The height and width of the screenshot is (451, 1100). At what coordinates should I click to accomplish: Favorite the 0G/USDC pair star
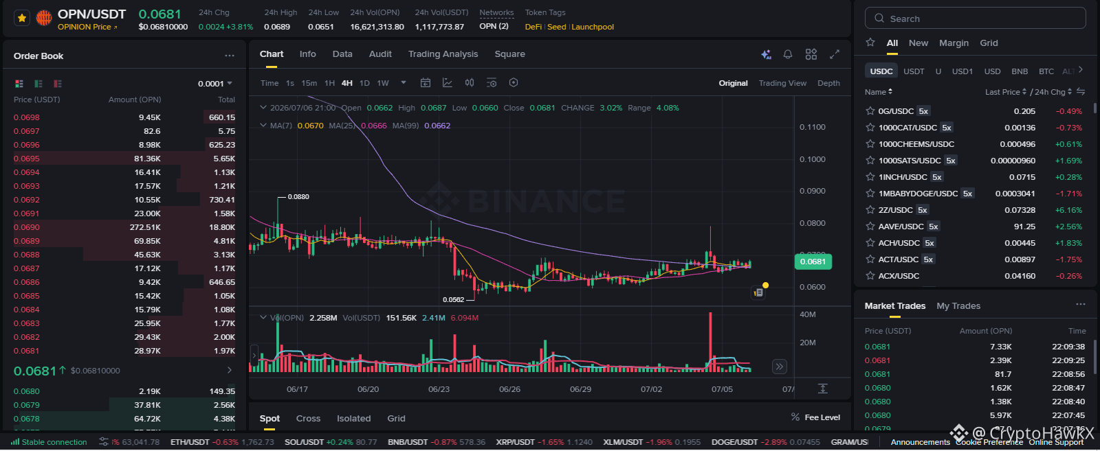[x=870, y=111]
